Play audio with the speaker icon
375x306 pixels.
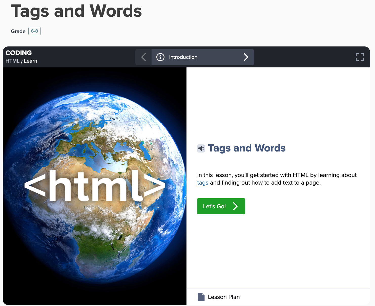pos(201,148)
